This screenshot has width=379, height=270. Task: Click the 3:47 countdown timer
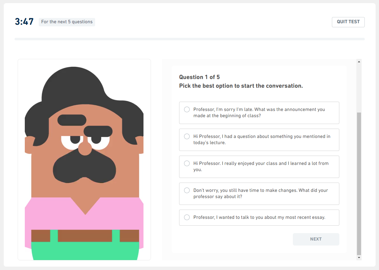[24, 22]
